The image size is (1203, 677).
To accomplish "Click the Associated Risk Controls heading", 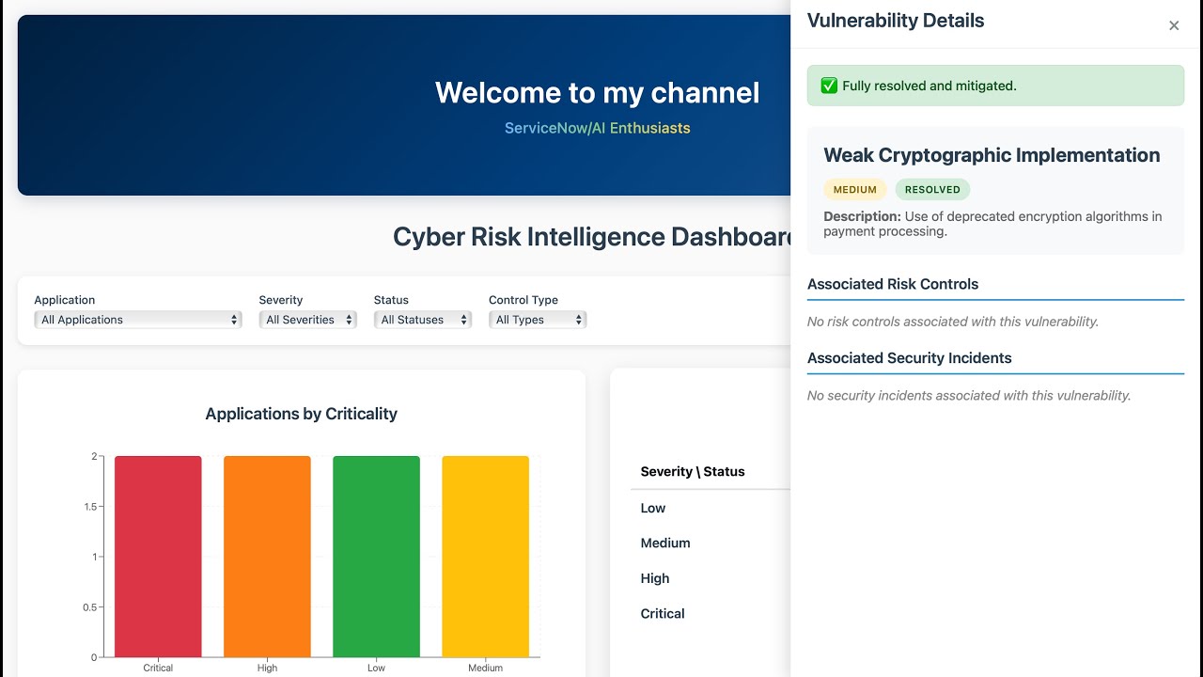I will (893, 284).
